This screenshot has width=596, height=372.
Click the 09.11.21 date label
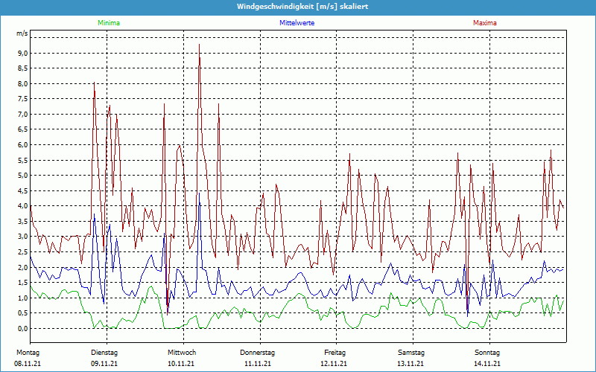pos(104,364)
